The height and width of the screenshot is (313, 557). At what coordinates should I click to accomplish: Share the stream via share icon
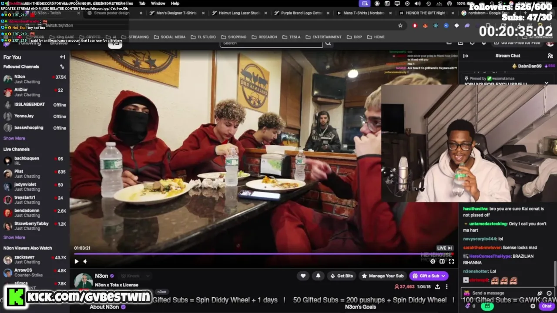[437, 286]
